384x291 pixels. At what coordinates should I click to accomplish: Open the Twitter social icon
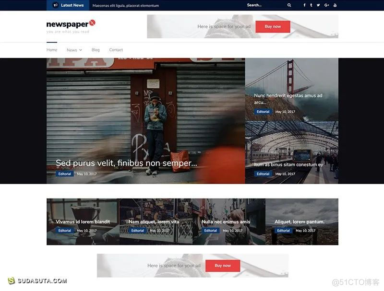318,5
